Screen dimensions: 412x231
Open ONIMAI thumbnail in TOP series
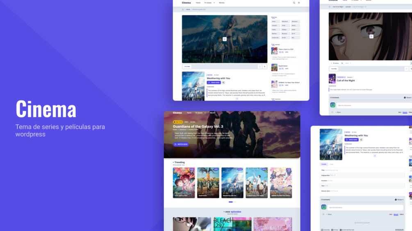(274, 84)
